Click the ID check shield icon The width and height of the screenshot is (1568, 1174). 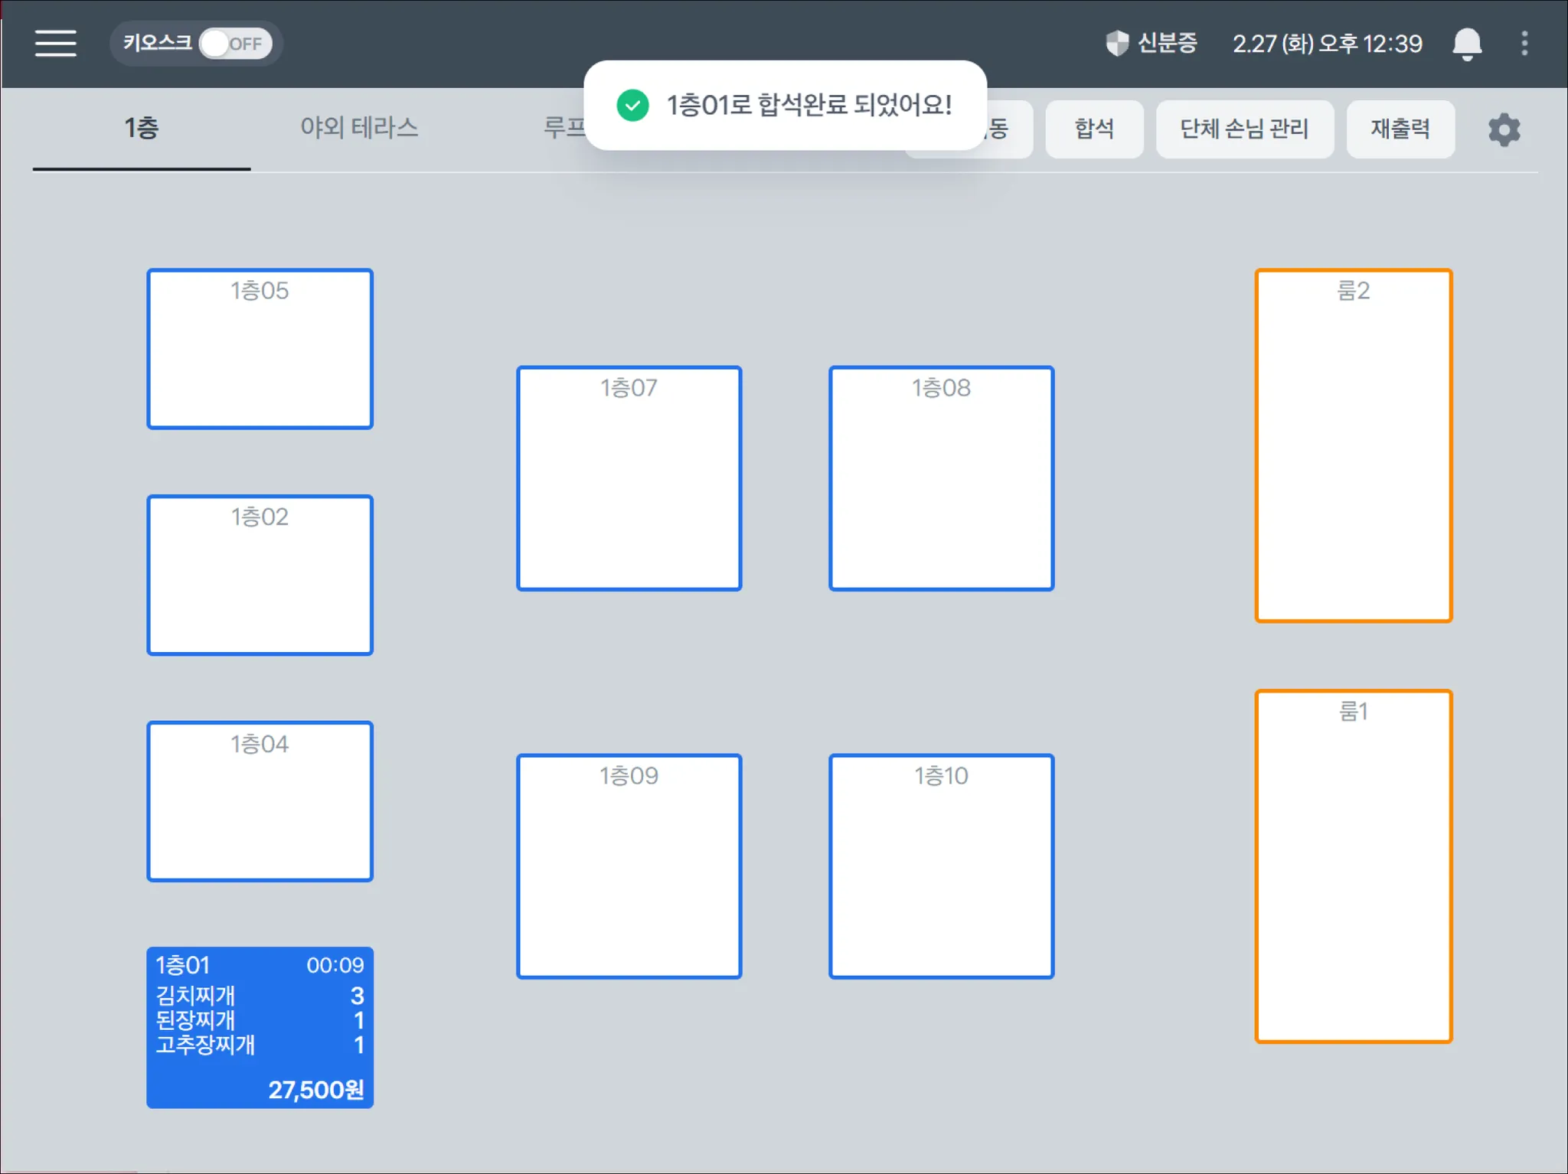[x=1117, y=44]
